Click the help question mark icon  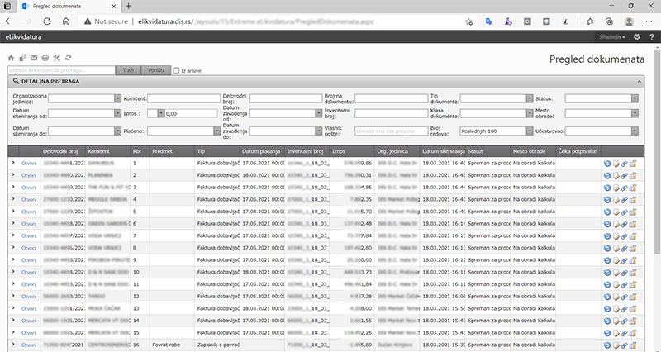651,37
